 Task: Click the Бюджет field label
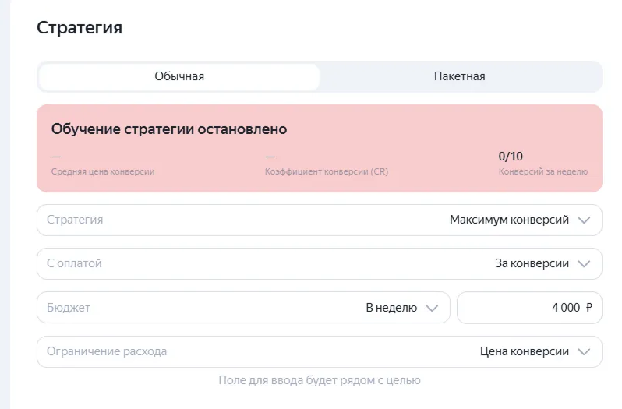pyautogui.click(x=69, y=308)
